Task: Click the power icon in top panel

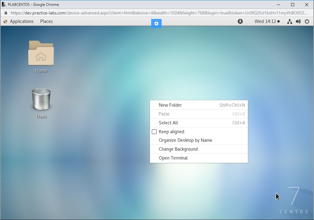Action: coord(307,21)
